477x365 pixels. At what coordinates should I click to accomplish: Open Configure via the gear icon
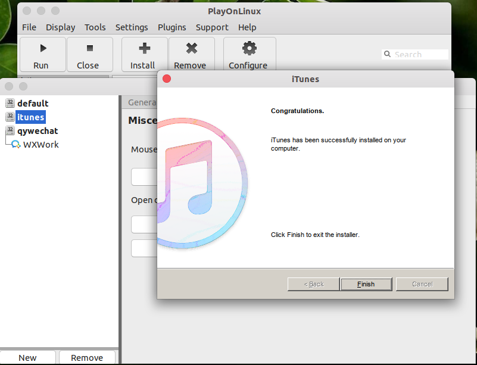coord(250,48)
